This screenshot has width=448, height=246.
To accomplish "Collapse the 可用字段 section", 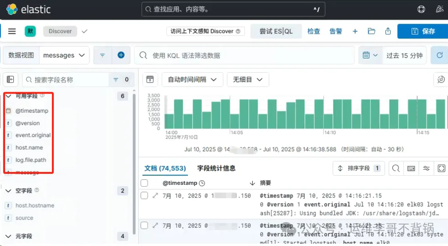I will pos(8,96).
